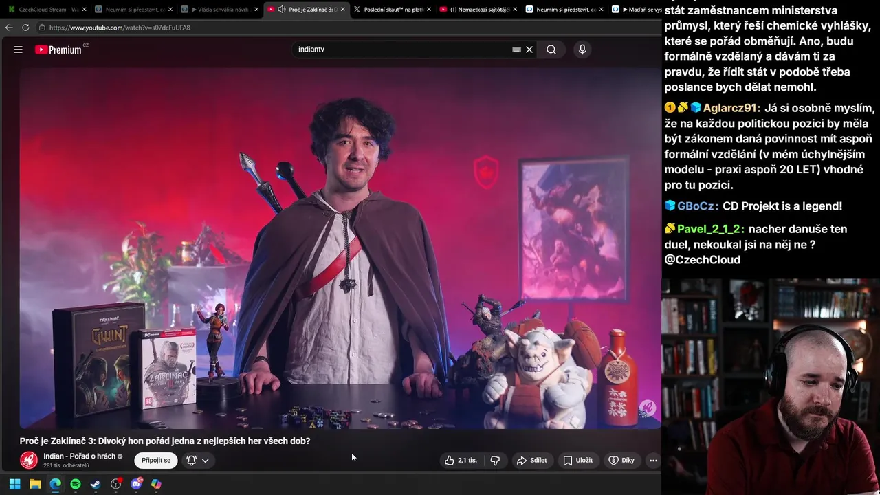880x495 pixels.
Task: Dislike the video with thumbs down
Action: [x=495, y=460]
